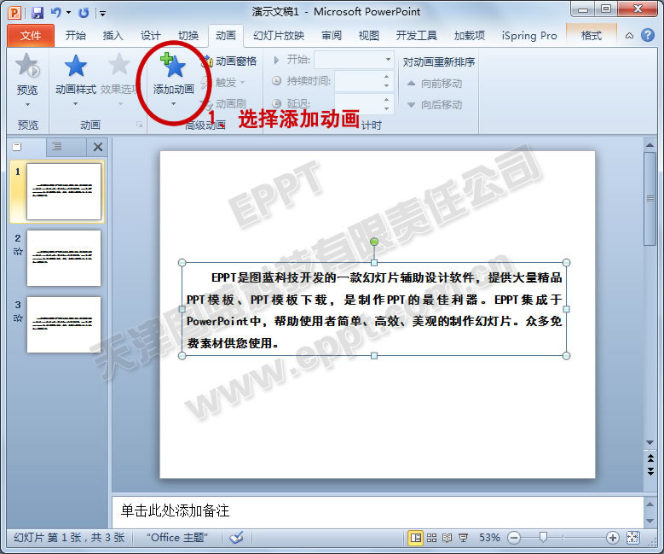Switch to the 设计 ribbon tab
Image resolution: width=664 pixels, height=554 pixels.
coord(150,36)
